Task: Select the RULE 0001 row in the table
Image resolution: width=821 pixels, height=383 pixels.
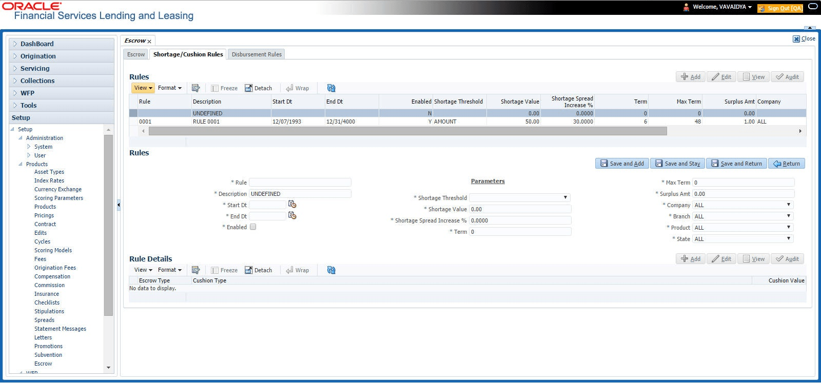Action: [467, 122]
